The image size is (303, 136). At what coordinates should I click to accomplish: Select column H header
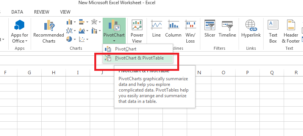coord(53,73)
